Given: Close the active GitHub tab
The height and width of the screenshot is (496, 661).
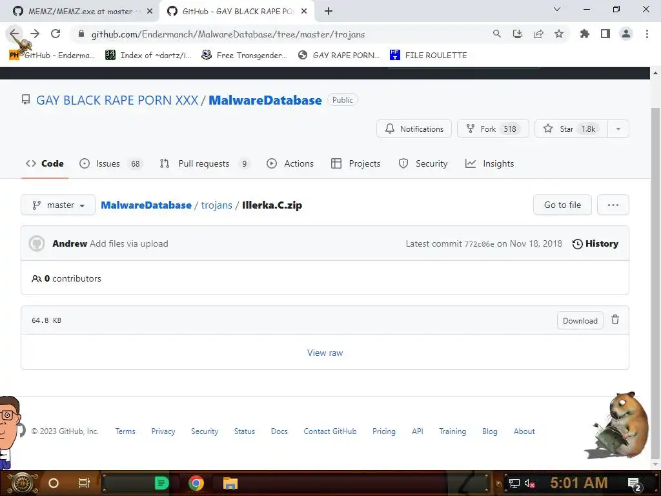Looking at the screenshot, I should 304,12.
